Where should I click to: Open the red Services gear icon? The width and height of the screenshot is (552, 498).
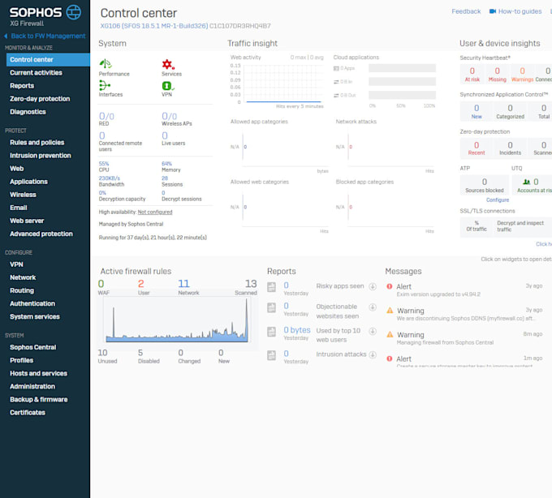[x=168, y=64]
